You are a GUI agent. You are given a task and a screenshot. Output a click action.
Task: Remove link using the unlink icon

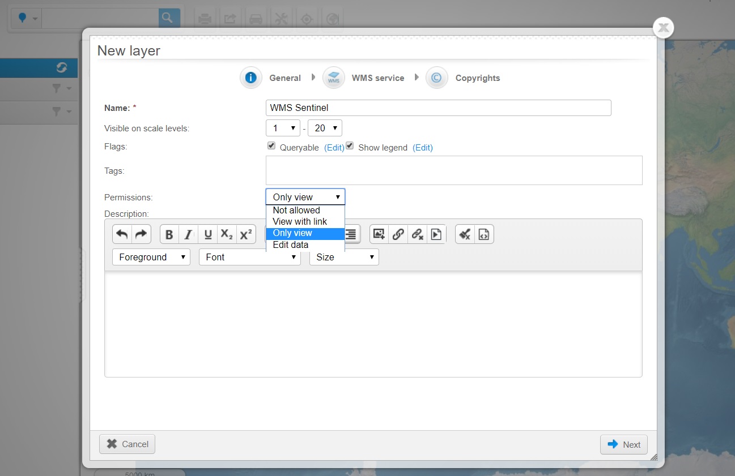tap(418, 234)
